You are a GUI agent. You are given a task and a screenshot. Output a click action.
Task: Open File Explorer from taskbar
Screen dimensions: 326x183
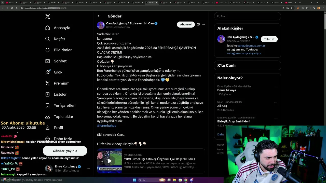coord(175,180)
